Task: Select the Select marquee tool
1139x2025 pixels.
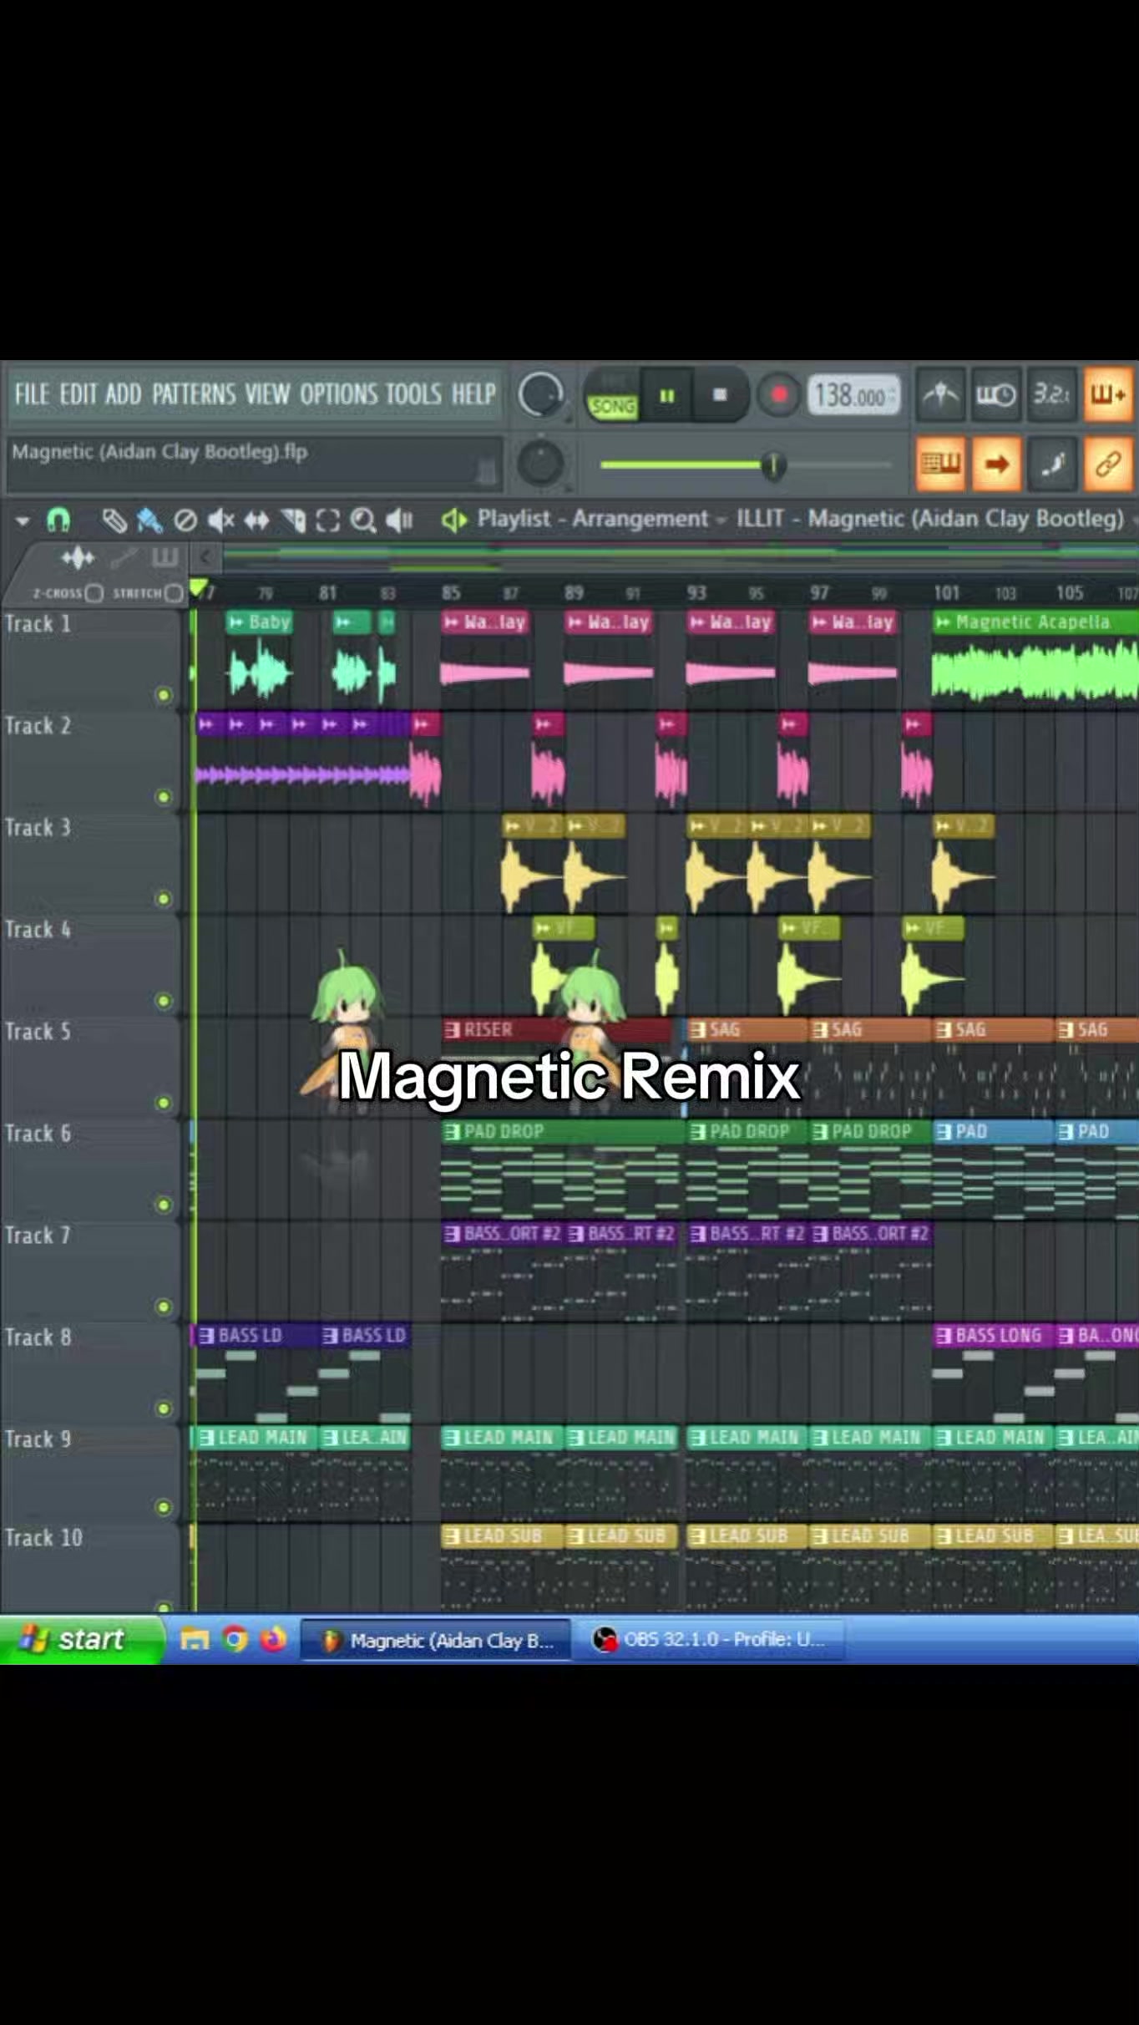Action: [x=327, y=520]
